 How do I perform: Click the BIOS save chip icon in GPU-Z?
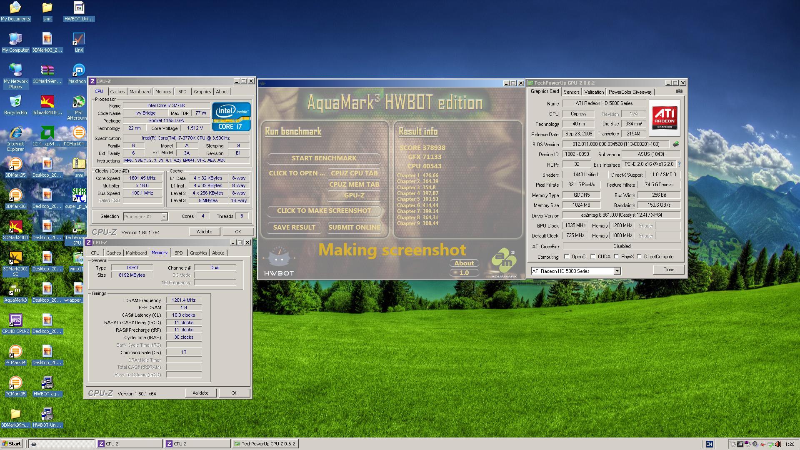[675, 144]
